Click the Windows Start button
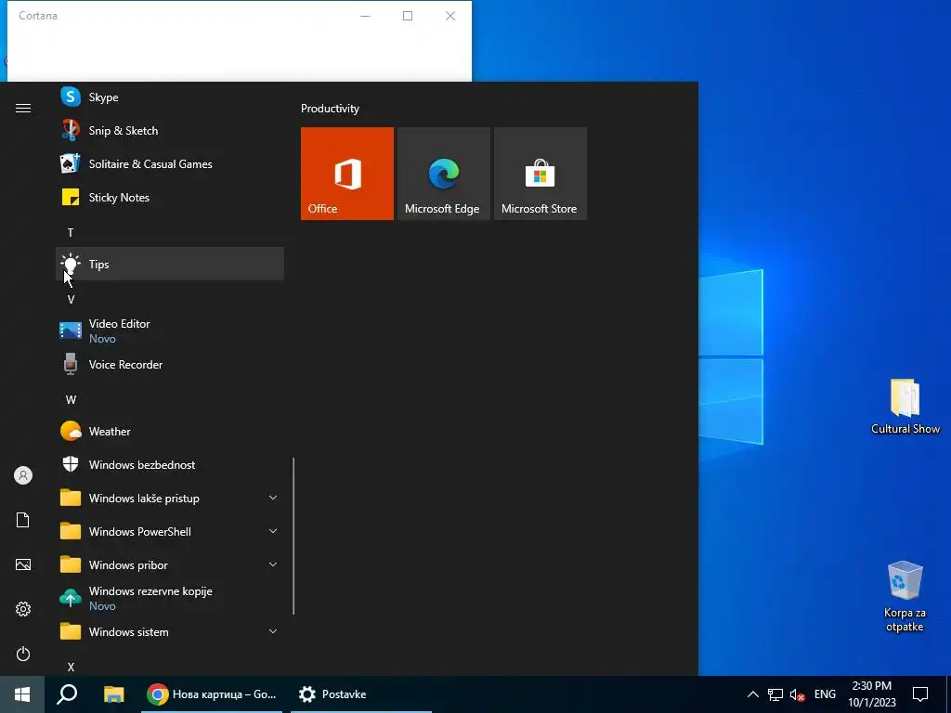951x713 pixels. click(22, 694)
